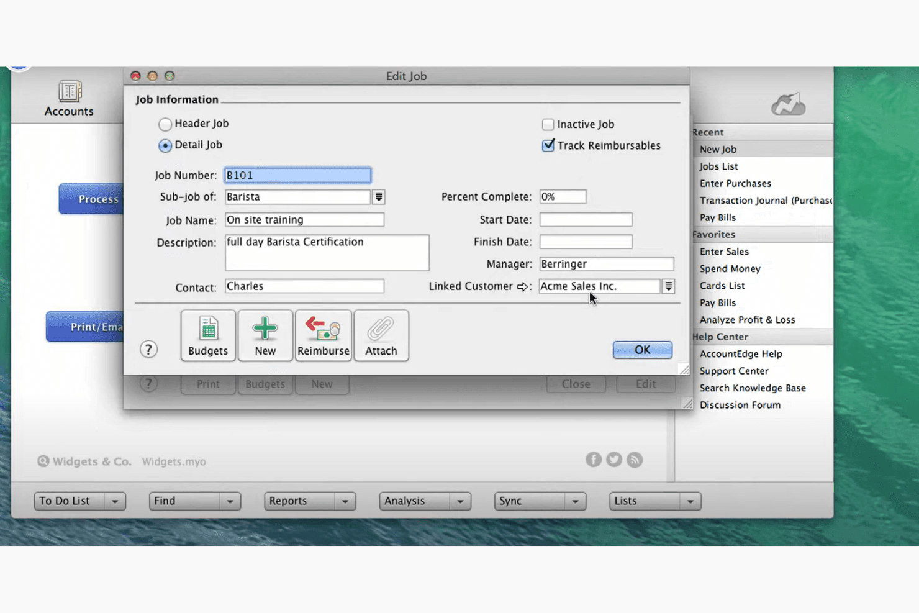This screenshot has height=613, width=919.
Task: Click the Start Date field
Action: coord(586,219)
